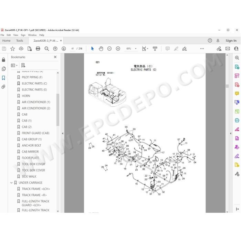
Task: Open FLOOR PLATE bookmark
Action: tap(30, 158)
